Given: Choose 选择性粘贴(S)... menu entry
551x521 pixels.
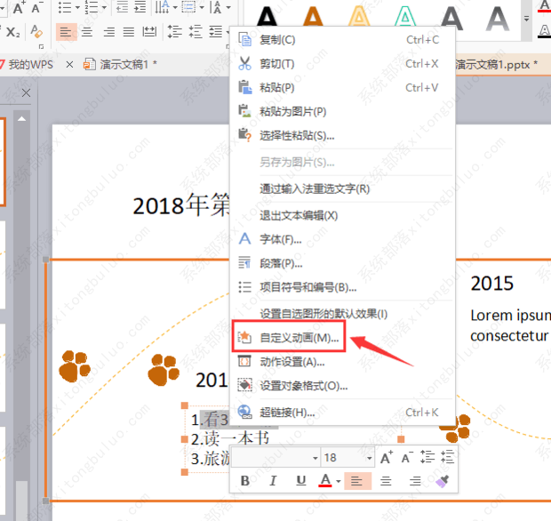Looking at the screenshot, I should point(343,135).
